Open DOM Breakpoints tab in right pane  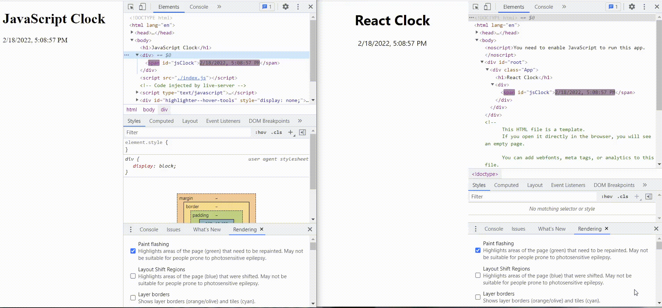pos(614,185)
